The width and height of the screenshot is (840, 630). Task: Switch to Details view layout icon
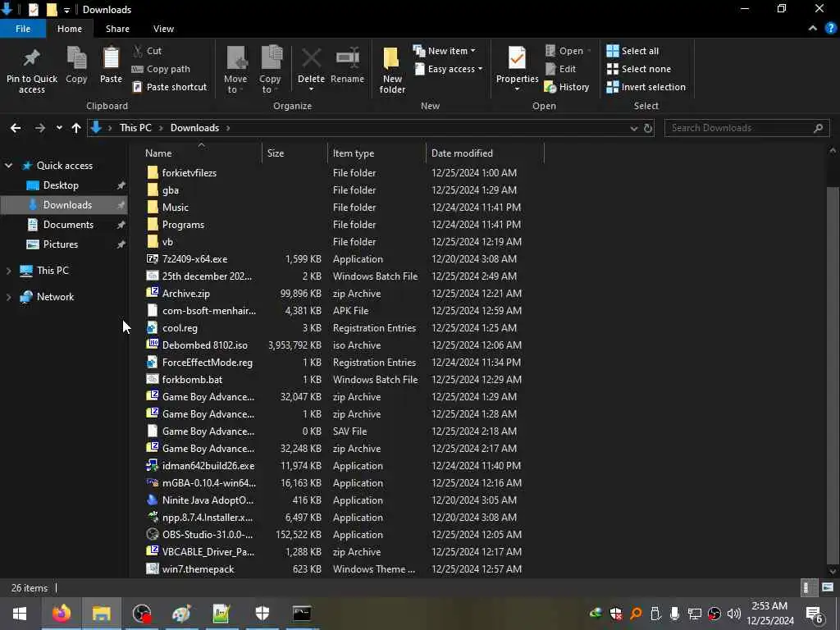coord(807,587)
